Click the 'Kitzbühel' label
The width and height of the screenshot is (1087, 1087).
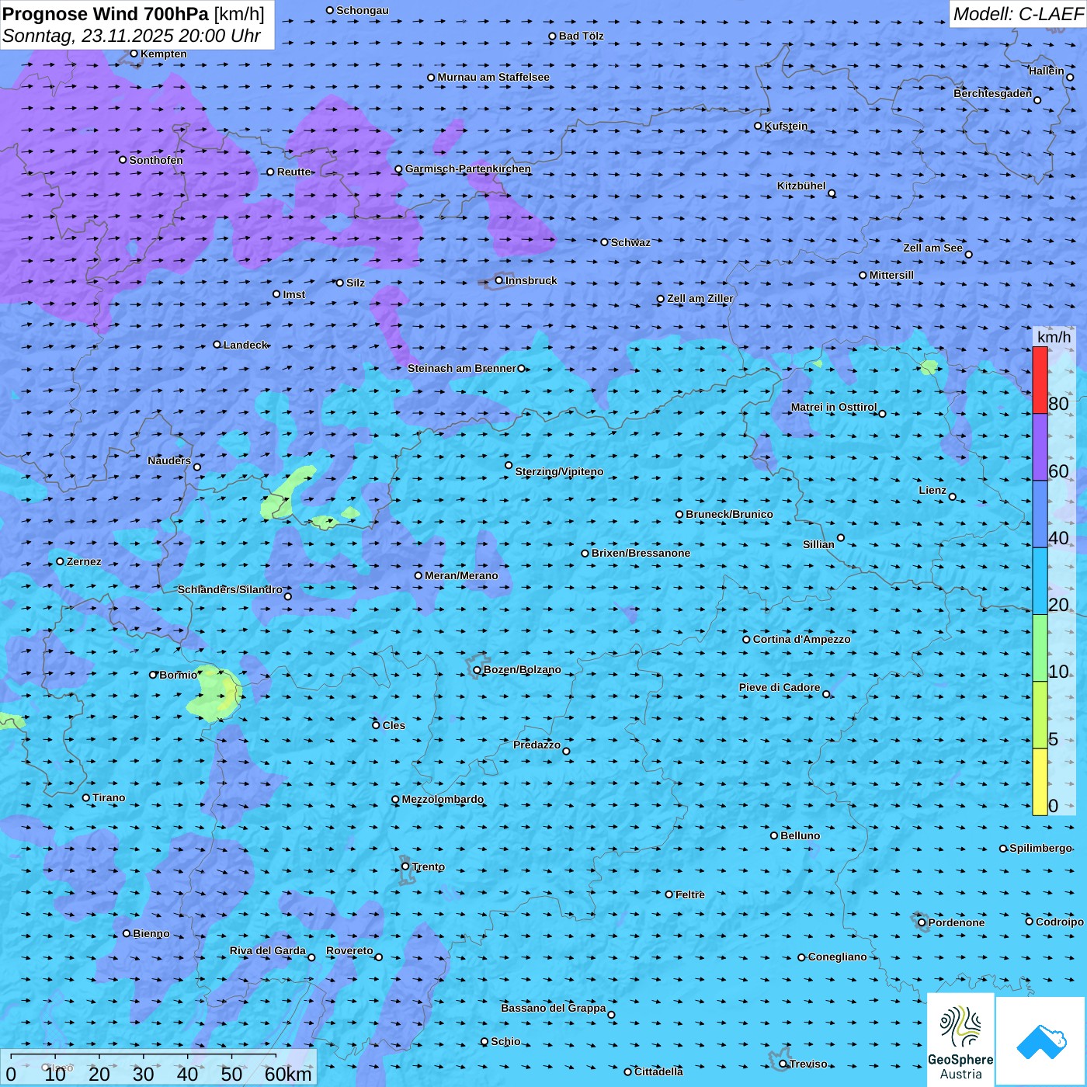tap(801, 186)
